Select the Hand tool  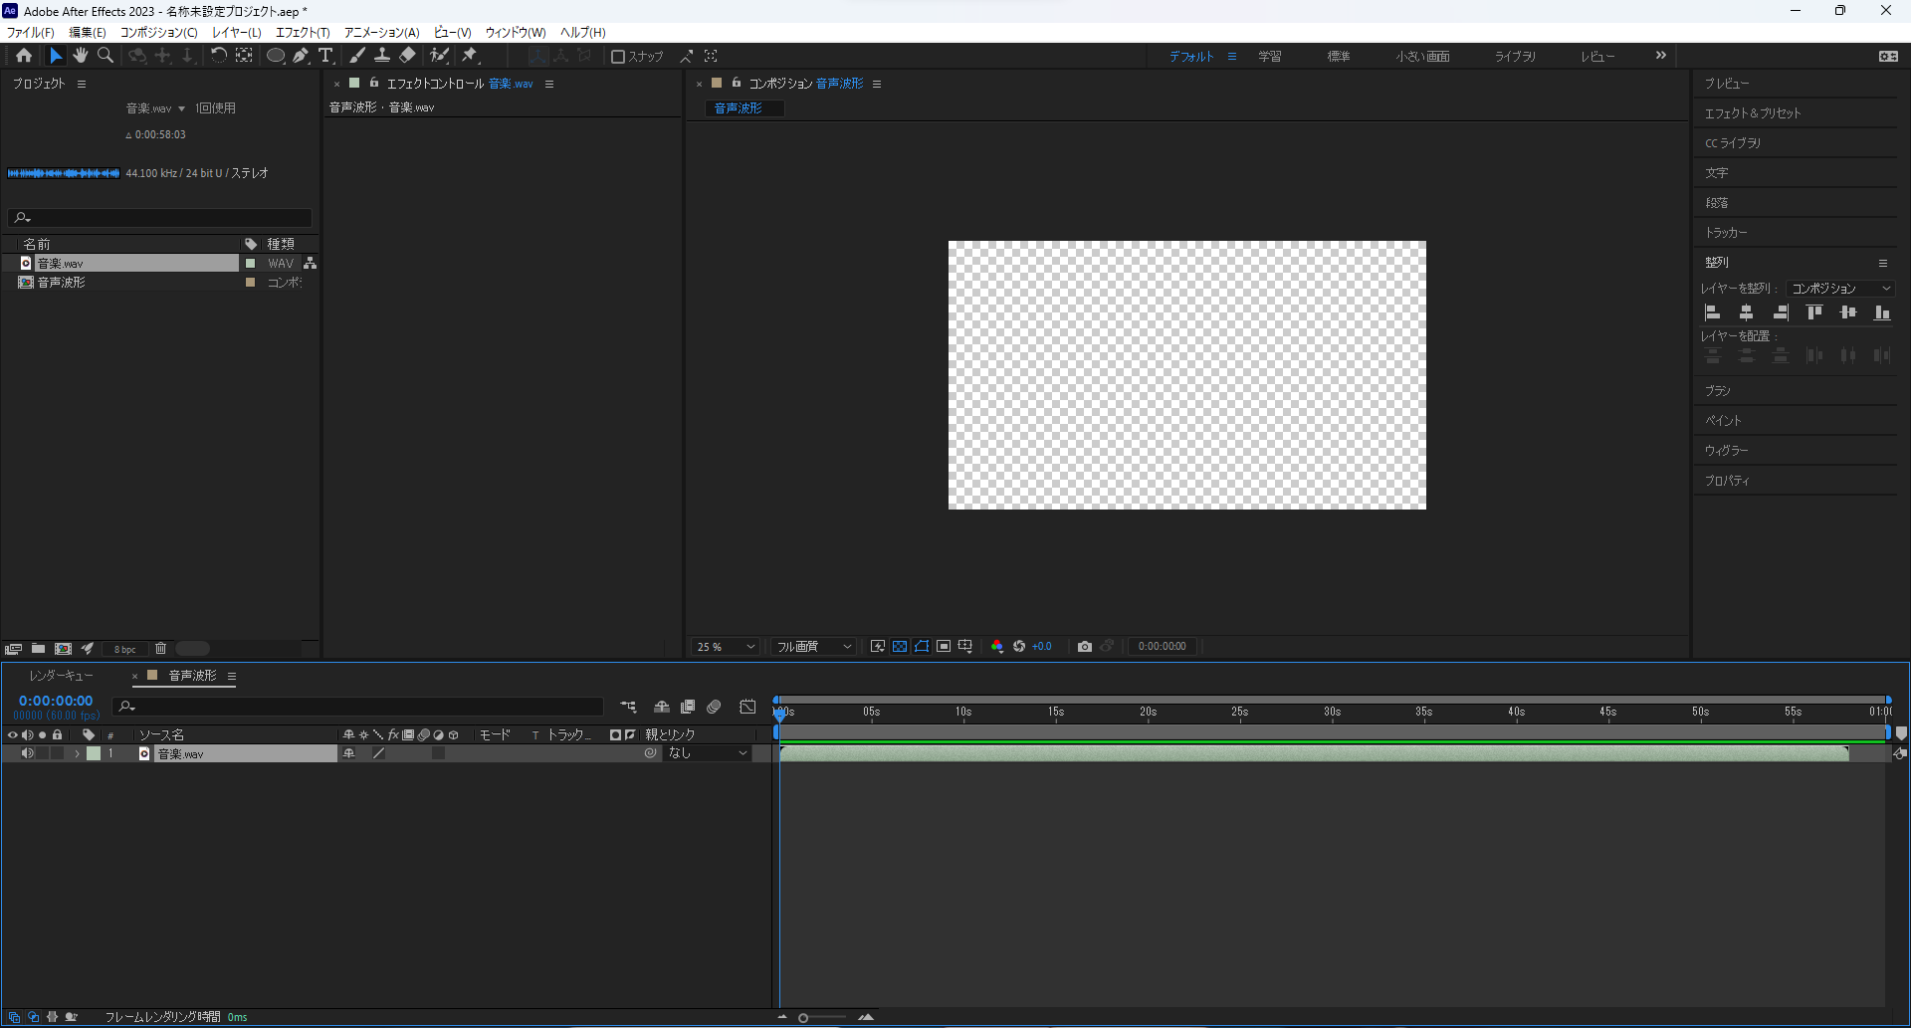(81, 56)
